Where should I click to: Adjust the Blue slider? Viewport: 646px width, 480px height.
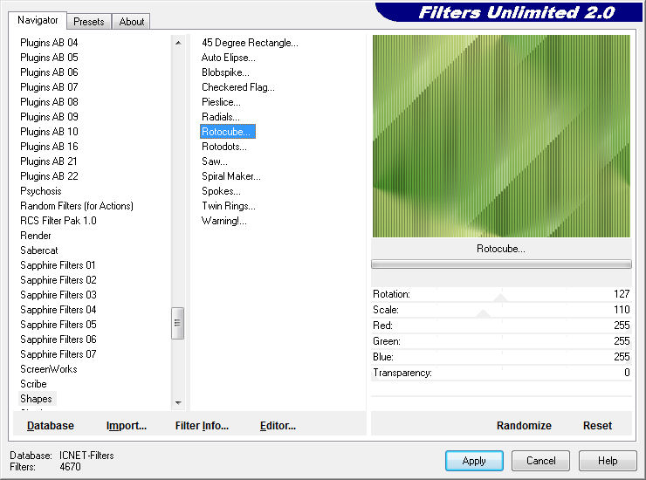[x=501, y=357]
